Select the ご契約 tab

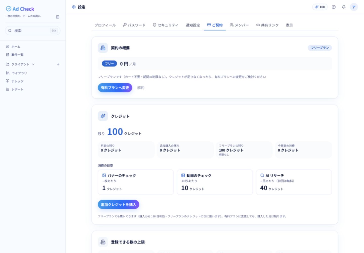point(215,25)
